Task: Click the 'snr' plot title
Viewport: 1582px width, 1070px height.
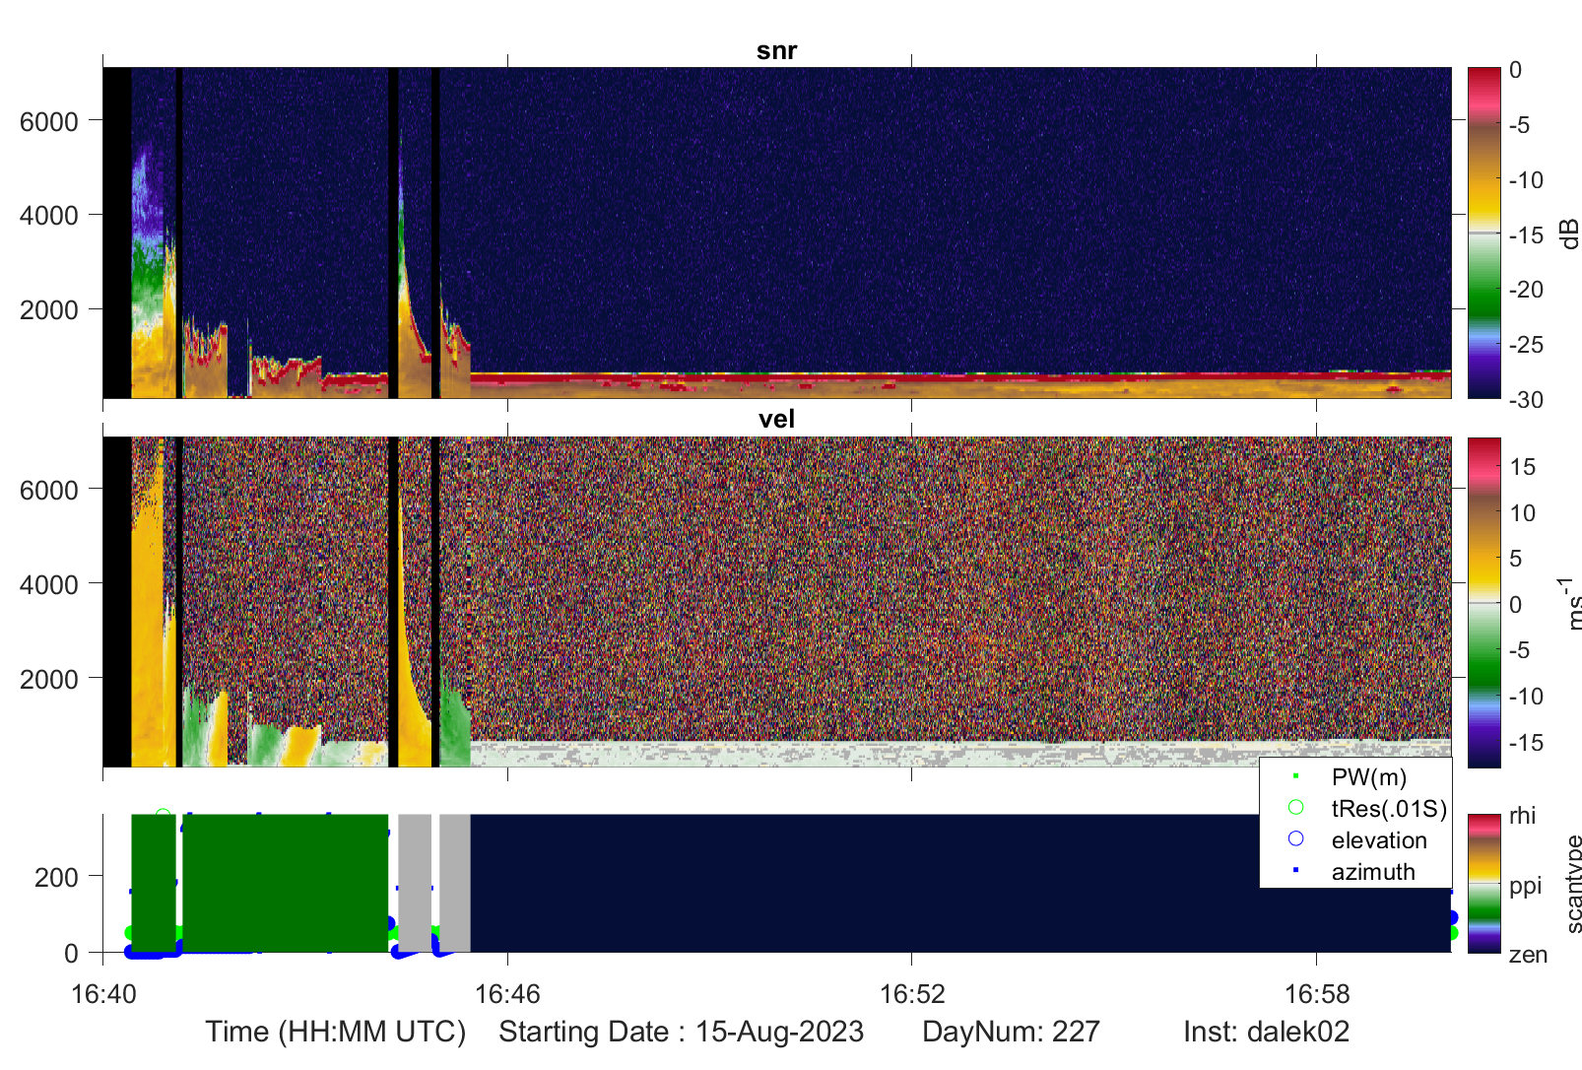Action: tap(776, 50)
